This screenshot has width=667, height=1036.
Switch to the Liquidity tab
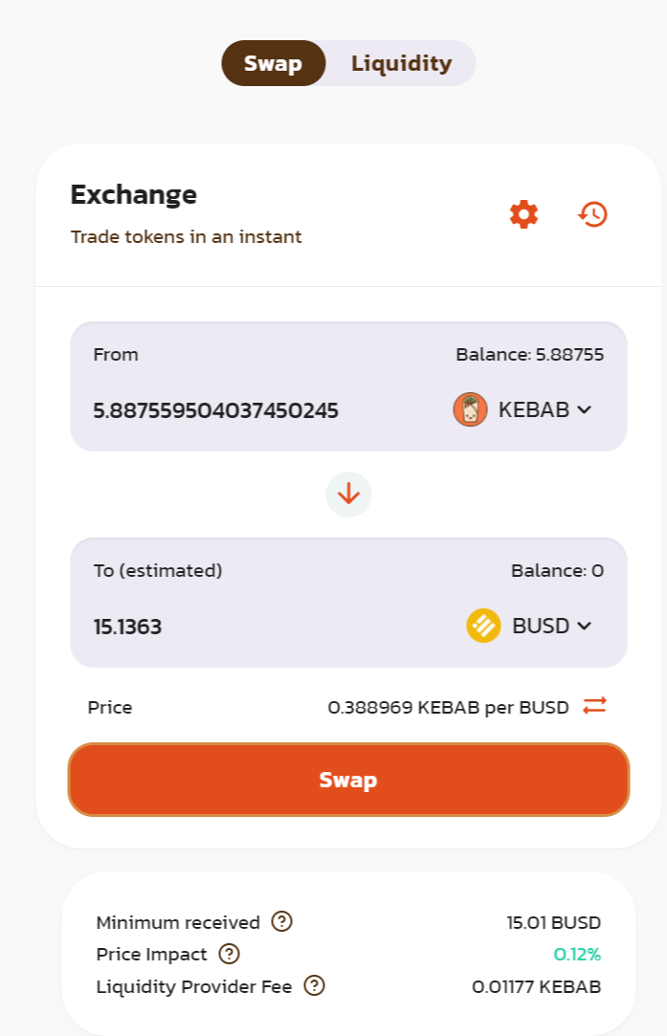pos(401,64)
